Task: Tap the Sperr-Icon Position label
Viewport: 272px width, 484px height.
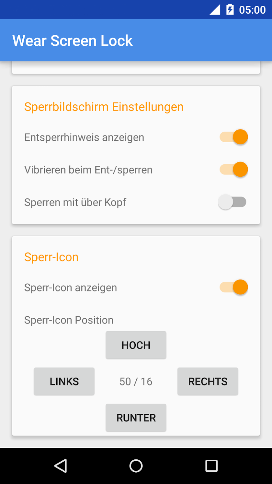Action: [x=69, y=320]
